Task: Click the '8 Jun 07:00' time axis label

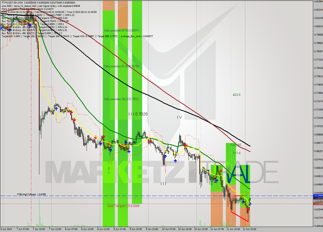Action: pyautogui.click(x=71, y=229)
